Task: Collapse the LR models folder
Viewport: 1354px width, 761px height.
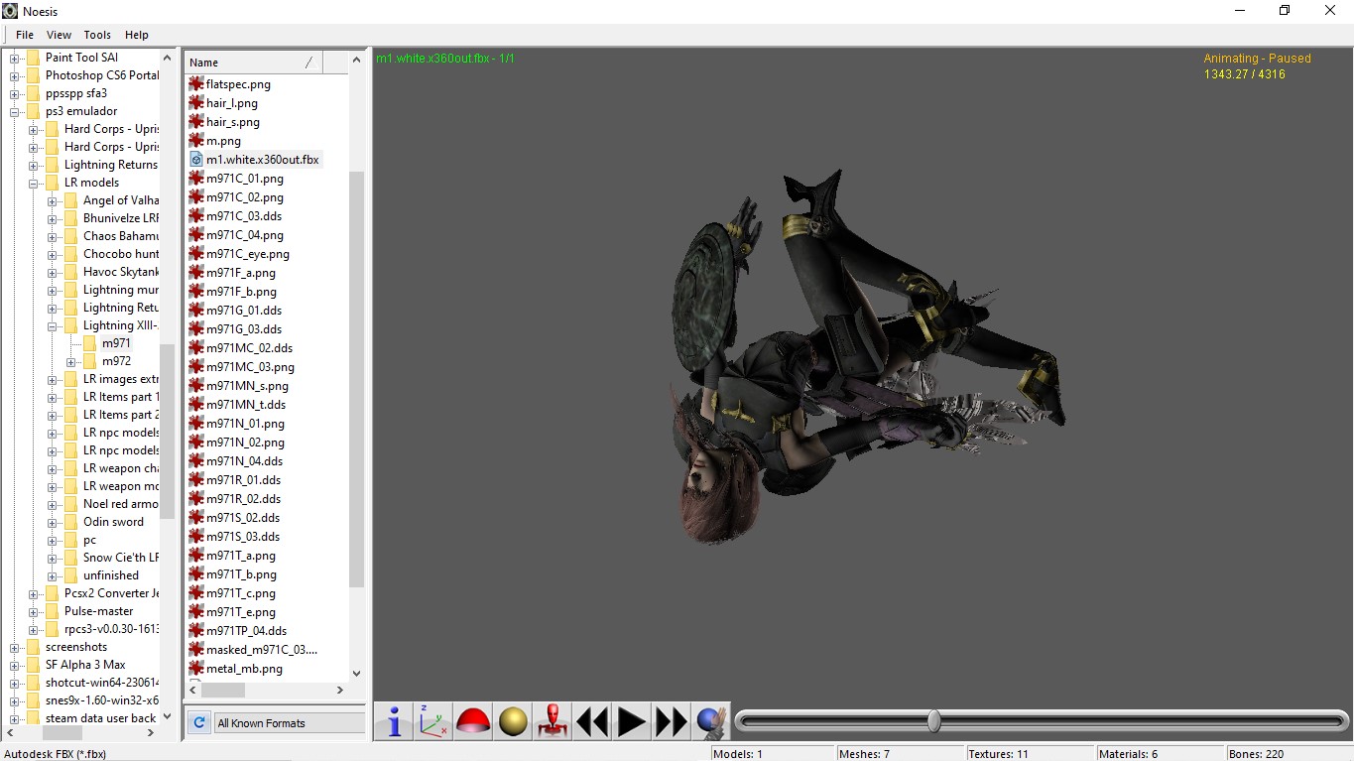Action: click(33, 182)
